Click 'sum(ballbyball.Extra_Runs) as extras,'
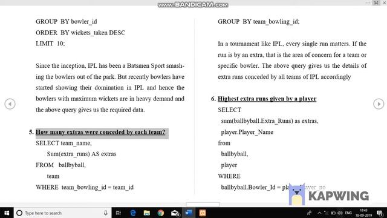The width and height of the screenshot is (387, 218). 270,121
